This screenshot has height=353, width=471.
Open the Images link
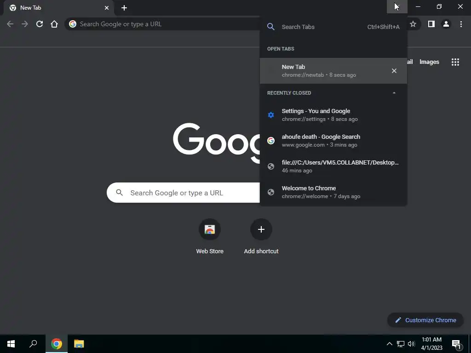tap(429, 62)
